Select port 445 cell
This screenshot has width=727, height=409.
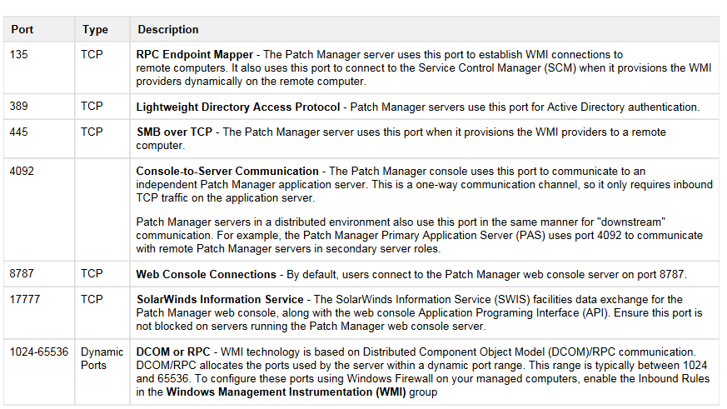(39, 138)
